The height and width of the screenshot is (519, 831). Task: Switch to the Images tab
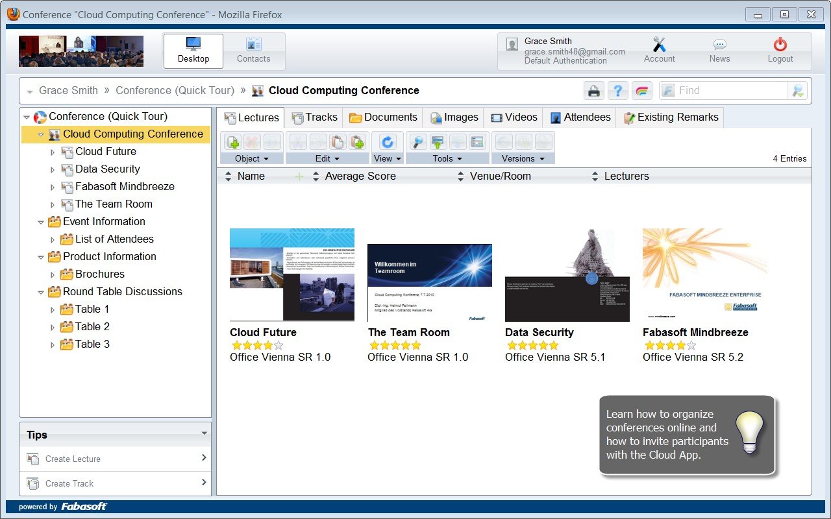click(454, 117)
